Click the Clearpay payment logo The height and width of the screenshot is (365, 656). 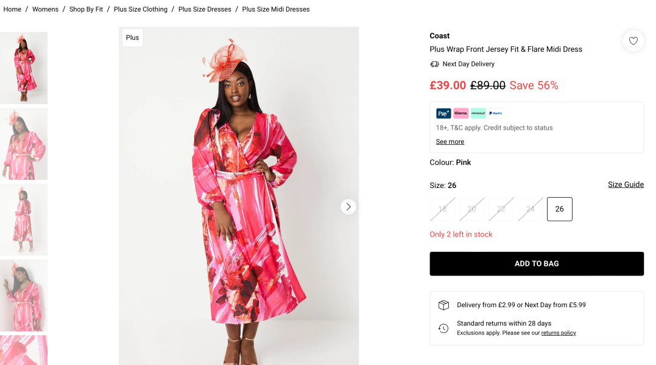(x=478, y=113)
